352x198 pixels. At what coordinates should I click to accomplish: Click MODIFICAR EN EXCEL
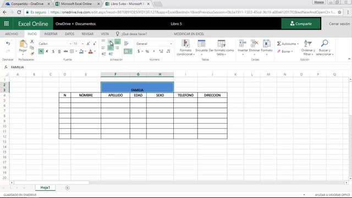tap(189, 34)
